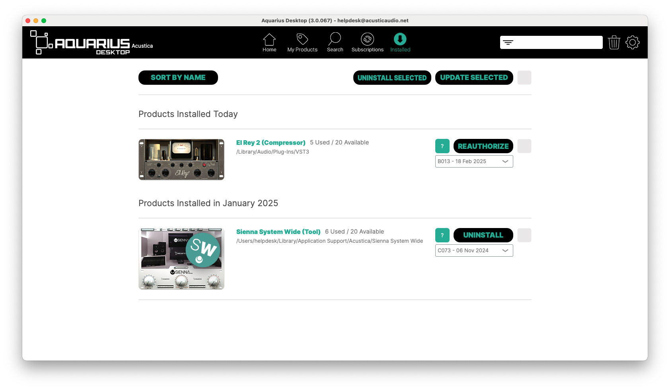
Task: Click the green maximize window button
Action: coord(44,21)
